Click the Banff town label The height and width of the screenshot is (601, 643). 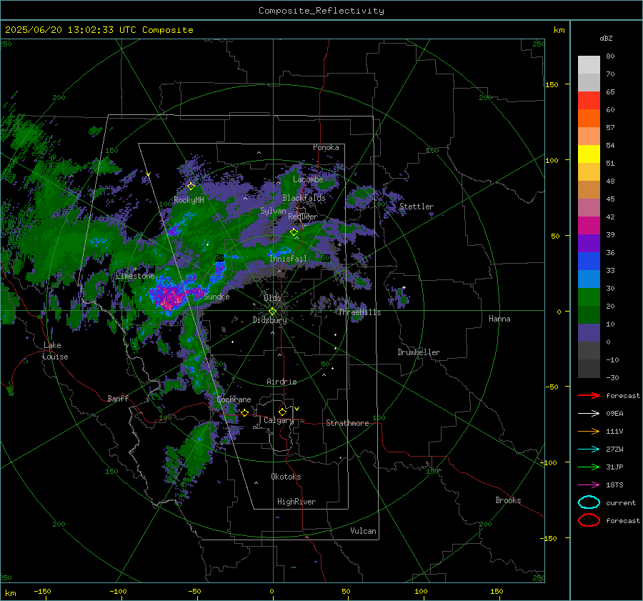tap(118, 398)
